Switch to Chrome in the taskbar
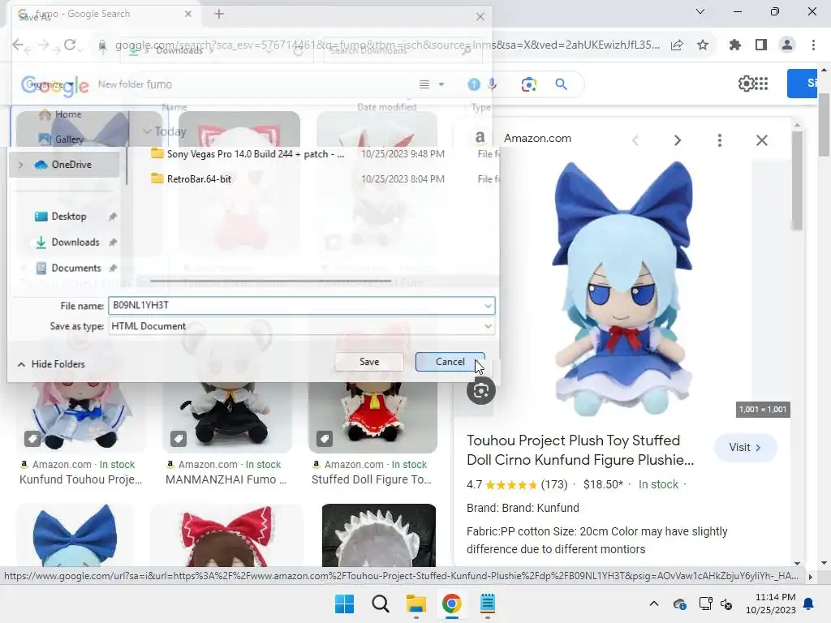 click(x=451, y=604)
